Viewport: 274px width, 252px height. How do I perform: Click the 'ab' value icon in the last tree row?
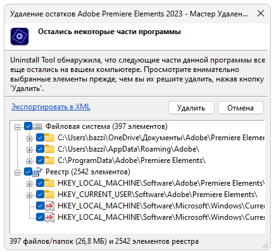click(49, 217)
